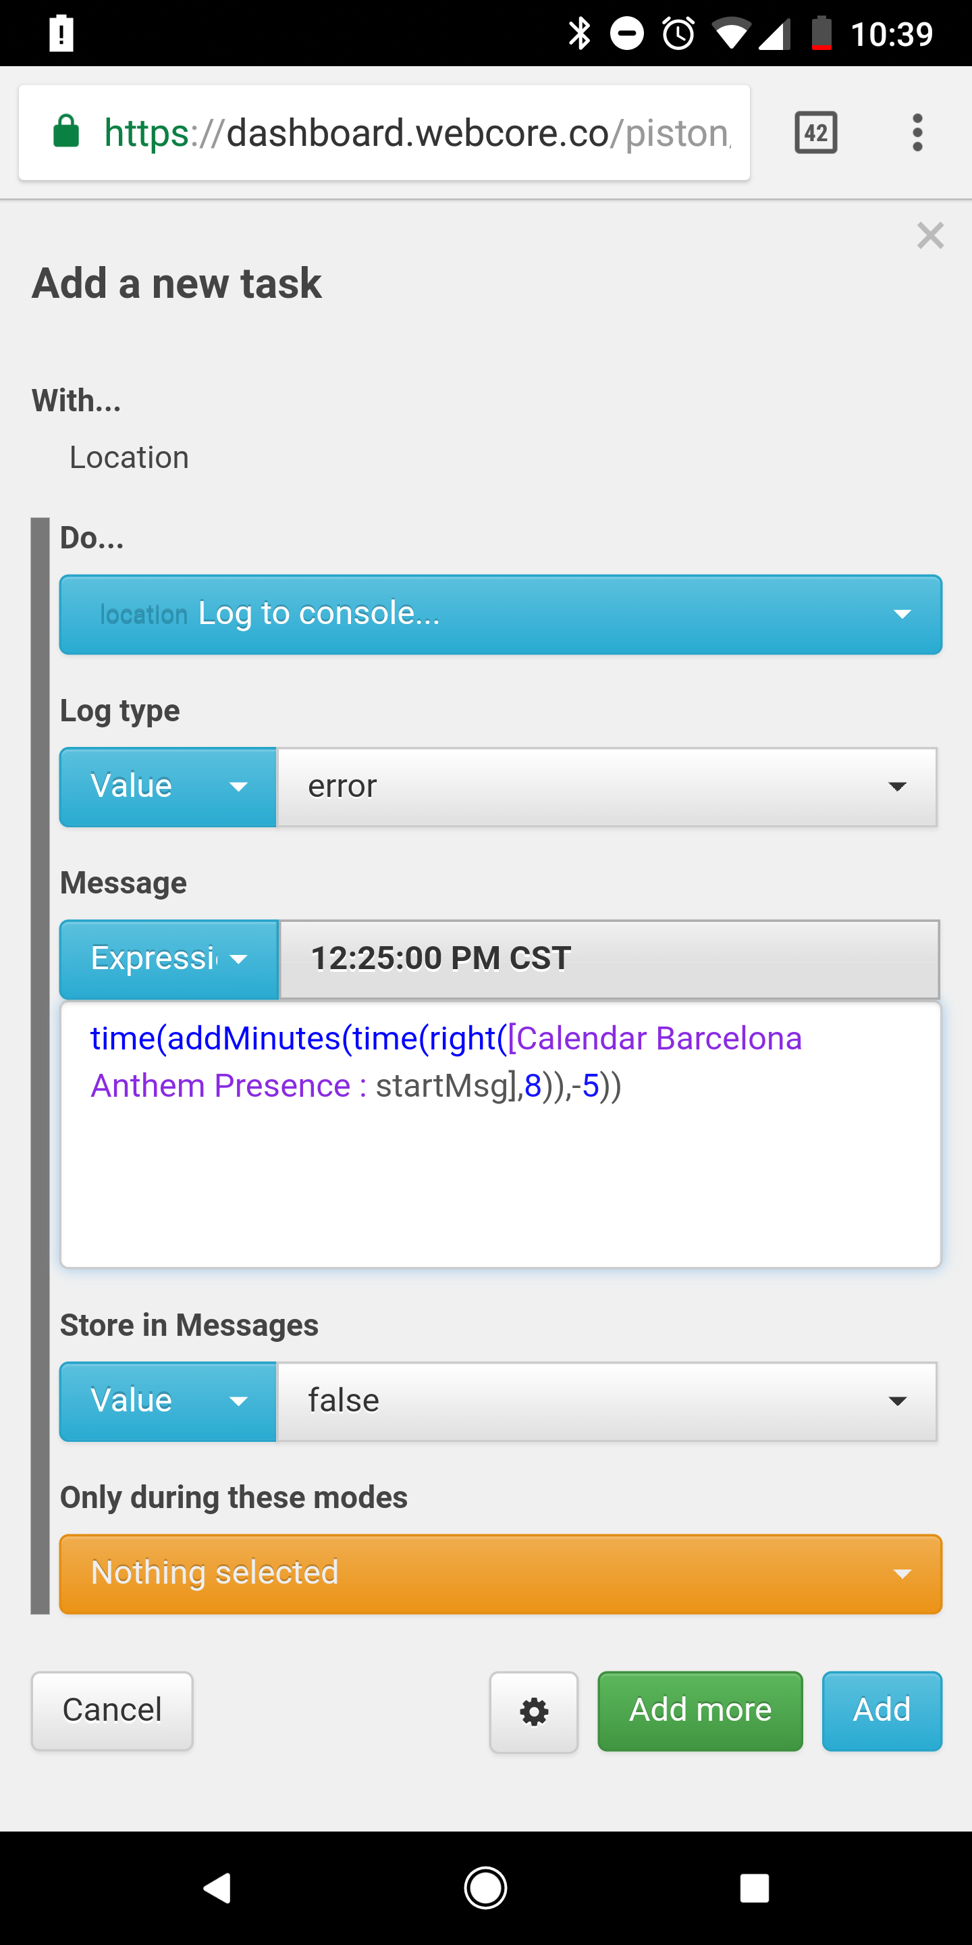Open the Log type Value operand dropdown

167,787
